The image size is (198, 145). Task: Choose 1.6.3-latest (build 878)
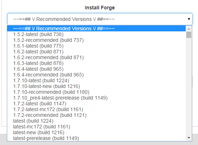[x=96, y=63]
